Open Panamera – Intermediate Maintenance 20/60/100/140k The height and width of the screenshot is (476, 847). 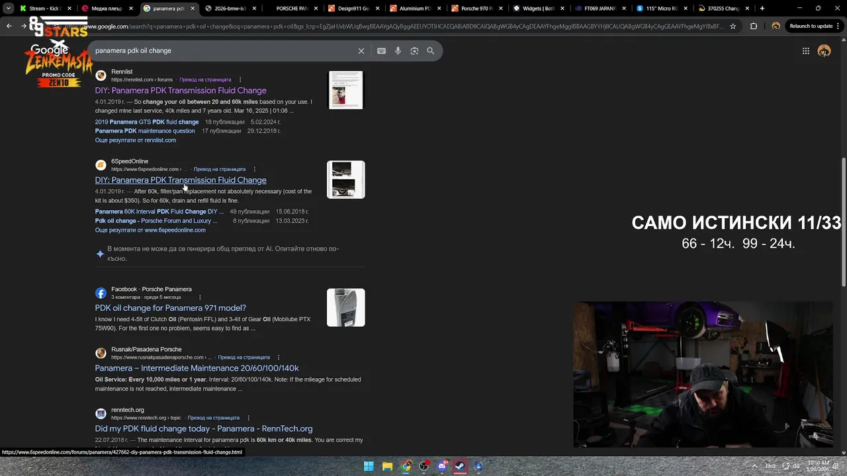click(197, 368)
